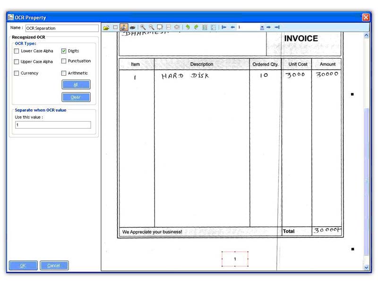Click the open folder icon in toolbar
This screenshot has height=284, width=378.
coord(106,27)
